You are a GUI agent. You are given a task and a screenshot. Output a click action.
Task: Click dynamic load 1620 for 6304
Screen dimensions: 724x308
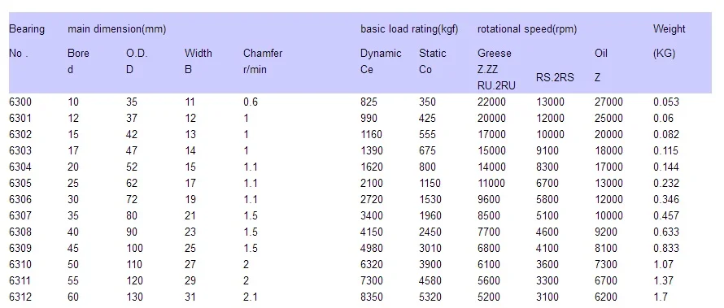click(x=371, y=167)
